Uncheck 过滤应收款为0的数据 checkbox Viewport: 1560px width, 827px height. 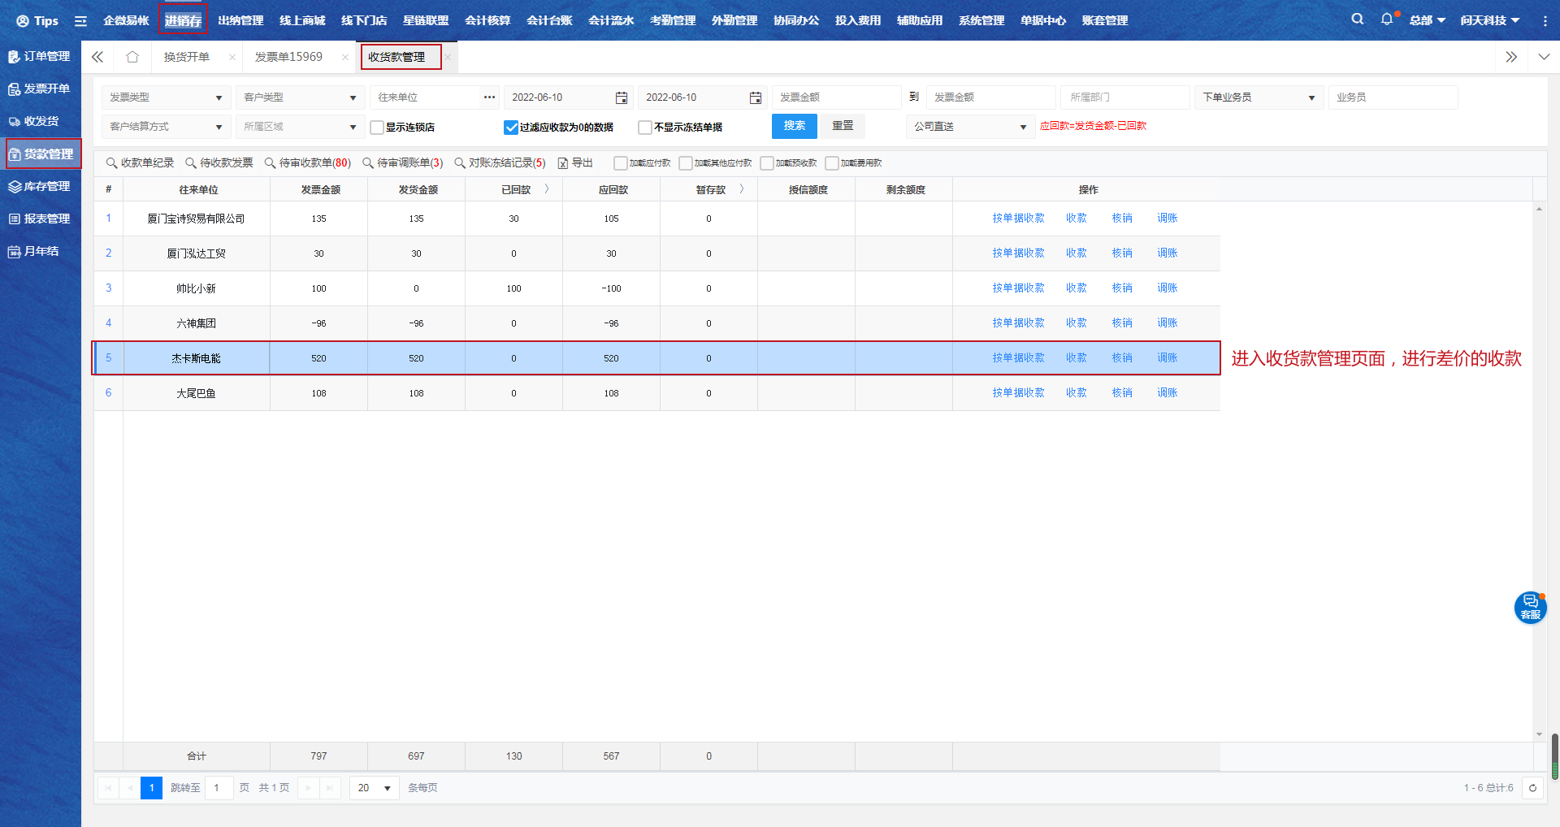511,128
